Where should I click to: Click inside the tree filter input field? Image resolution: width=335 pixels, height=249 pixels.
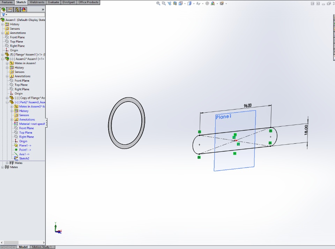coord(26,15)
